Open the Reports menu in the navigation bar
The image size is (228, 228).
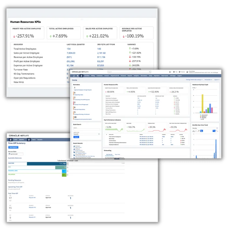click(x=130, y=76)
